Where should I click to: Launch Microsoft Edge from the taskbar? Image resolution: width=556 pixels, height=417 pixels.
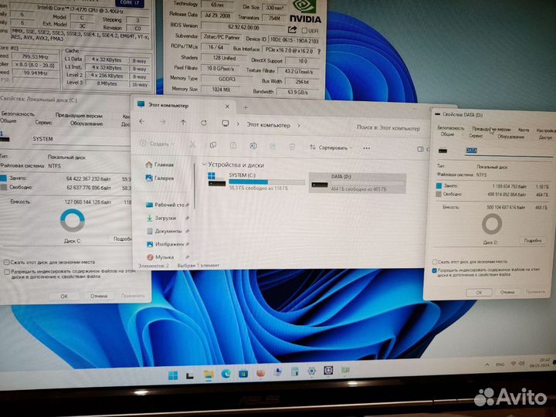(x=225, y=374)
